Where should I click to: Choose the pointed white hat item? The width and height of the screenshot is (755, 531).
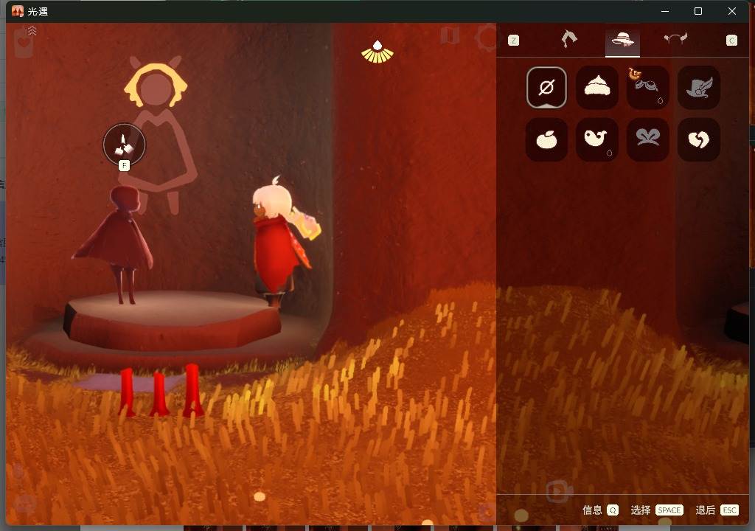tap(597, 88)
